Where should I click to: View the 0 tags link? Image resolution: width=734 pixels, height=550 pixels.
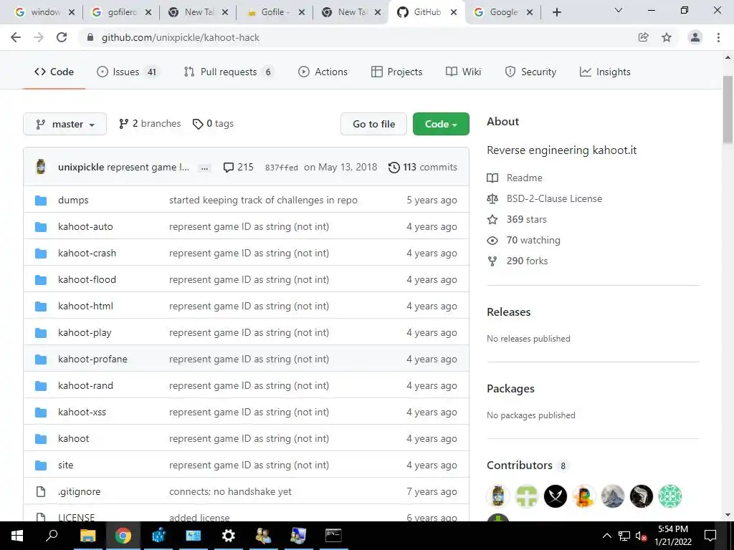coord(213,123)
